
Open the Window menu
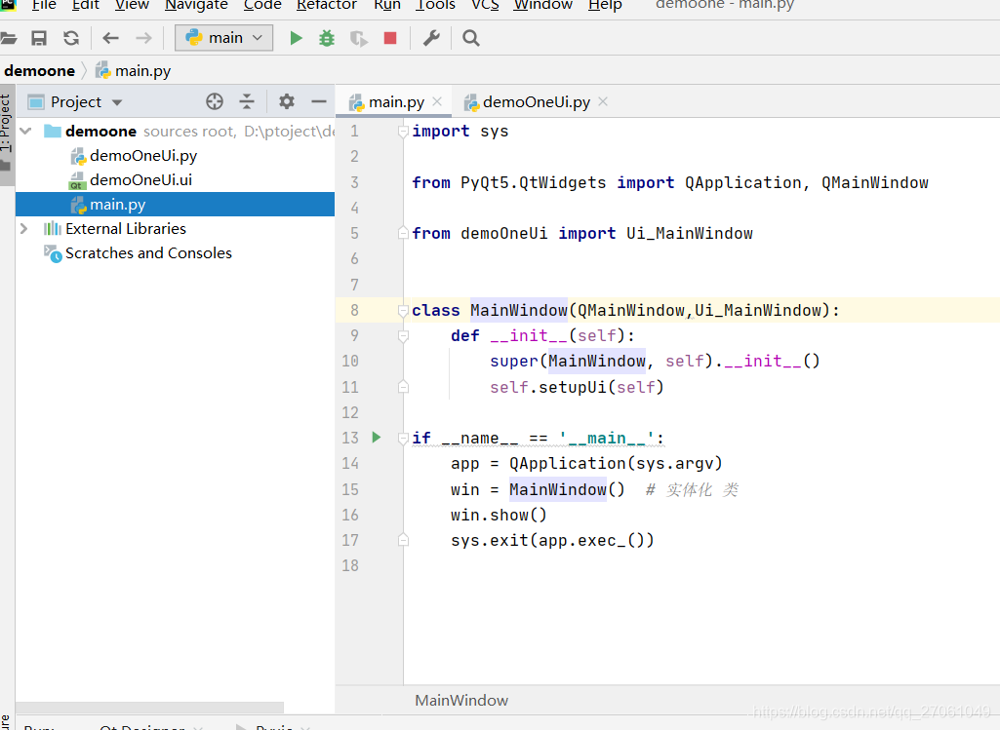[x=543, y=5]
